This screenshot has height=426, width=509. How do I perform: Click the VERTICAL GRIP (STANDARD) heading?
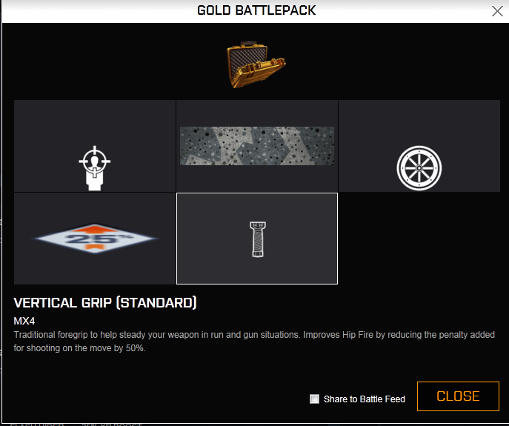pyautogui.click(x=105, y=302)
